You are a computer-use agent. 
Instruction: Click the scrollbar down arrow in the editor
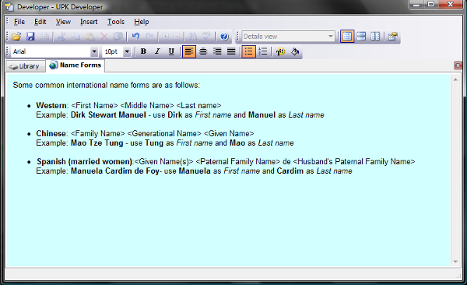point(455,262)
